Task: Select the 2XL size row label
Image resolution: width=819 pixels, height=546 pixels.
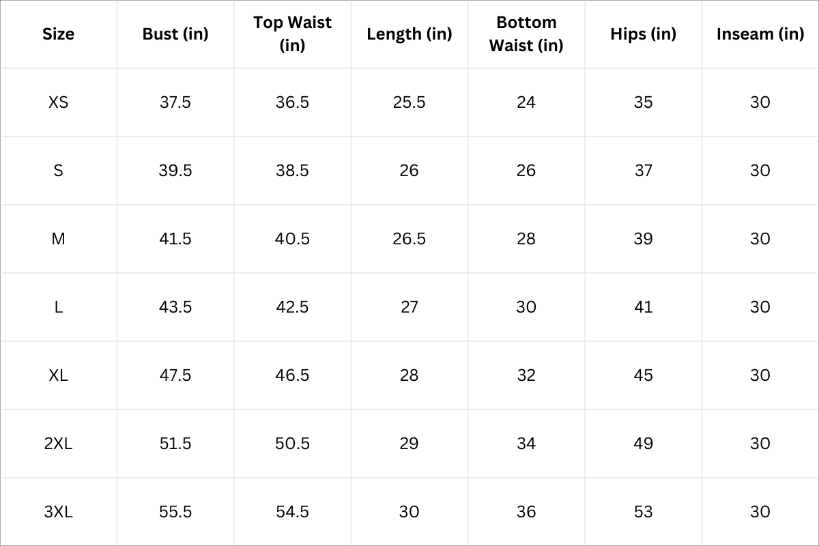Action: pos(58,444)
